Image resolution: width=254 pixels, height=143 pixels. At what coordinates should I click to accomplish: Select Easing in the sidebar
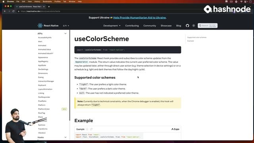click(41, 77)
